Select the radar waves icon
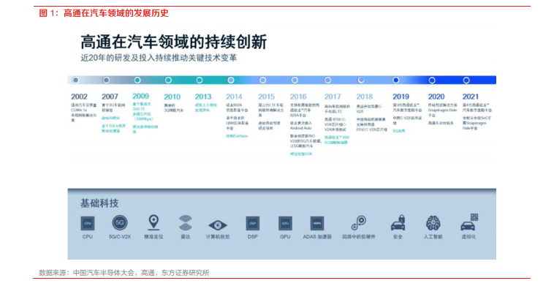This screenshot has height=286, width=554. pyautogui.click(x=186, y=222)
